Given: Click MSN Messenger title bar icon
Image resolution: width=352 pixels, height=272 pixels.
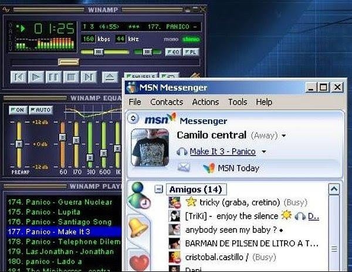Looking at the screenshot, I should [131, 88].
